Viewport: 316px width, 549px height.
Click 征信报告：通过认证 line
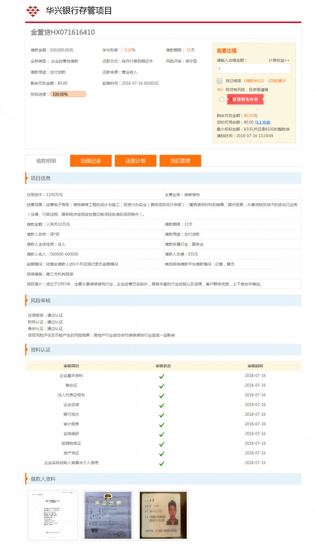point(45,315)
